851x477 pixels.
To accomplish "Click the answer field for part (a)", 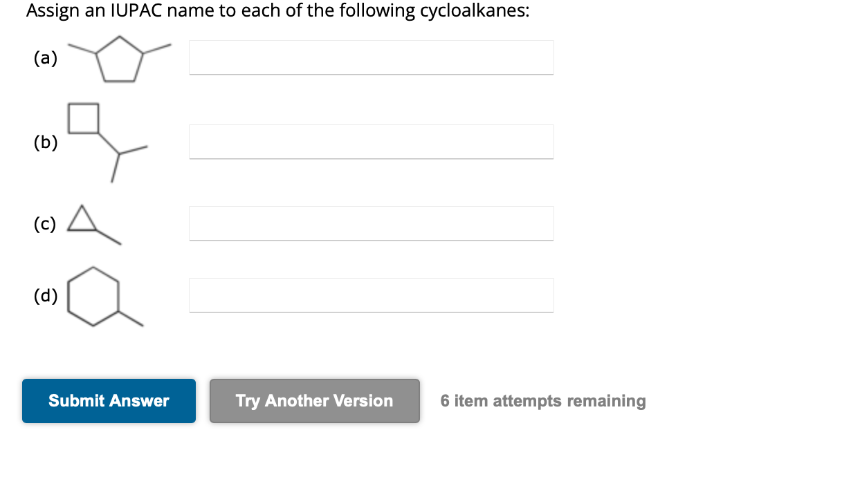I will pyautogui.click(x=372, y=57).
